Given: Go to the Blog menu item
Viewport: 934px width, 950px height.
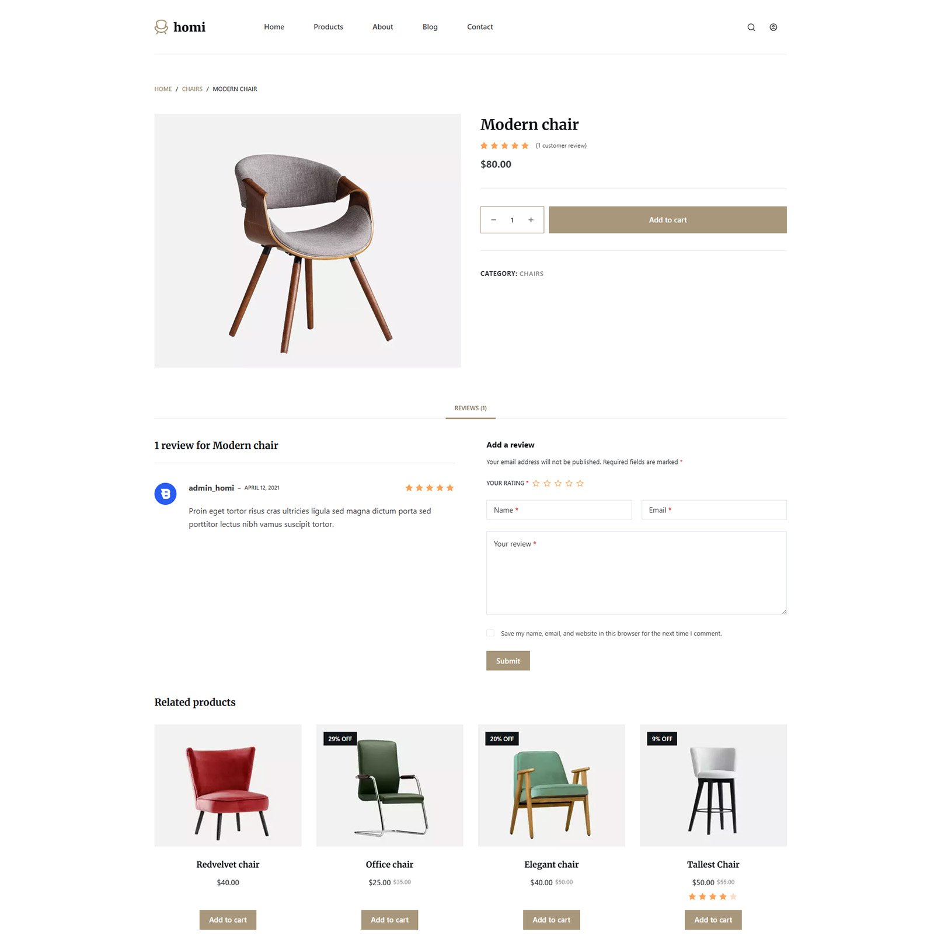Looking at the screenshot, I should coord(430,27).
